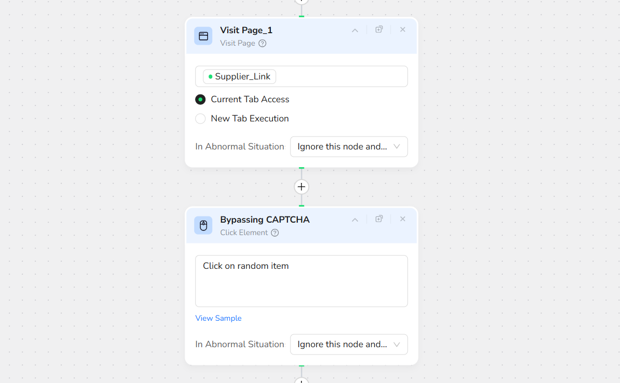The height and width of the screenshot is (383, 620).
Task: Collapse the Bypassing CAPTCHA node
Action: [x=355, y=220]
